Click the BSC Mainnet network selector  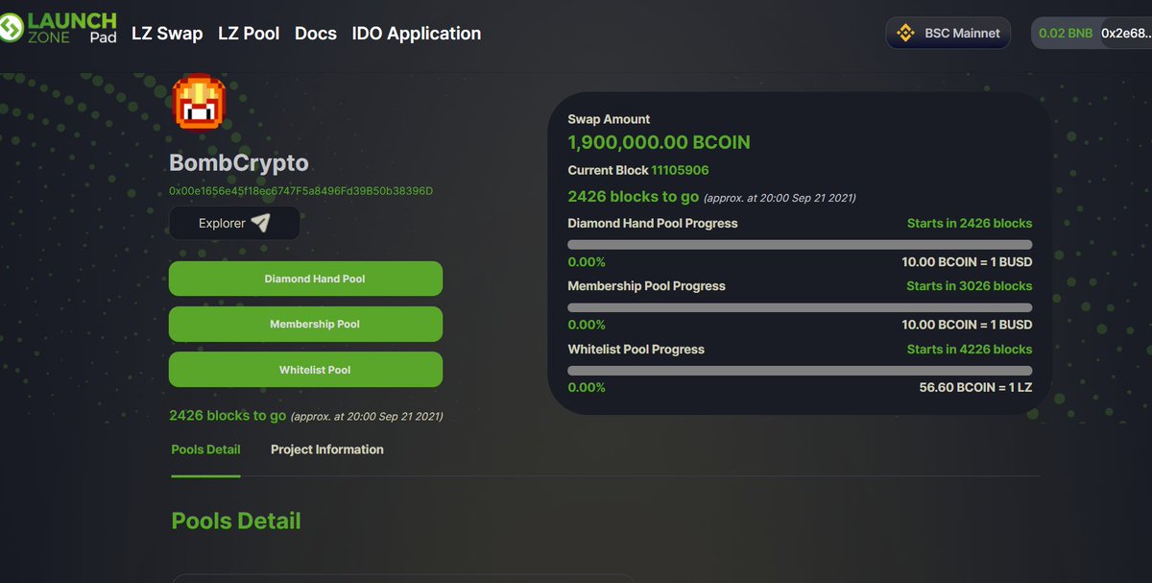pyautogui.click(x=948, y=33)
